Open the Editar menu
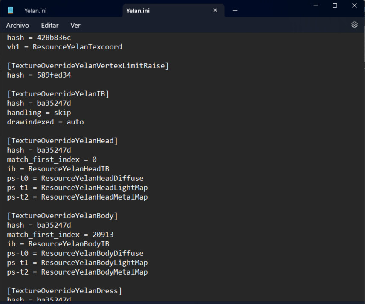 (x=50, y=26)
